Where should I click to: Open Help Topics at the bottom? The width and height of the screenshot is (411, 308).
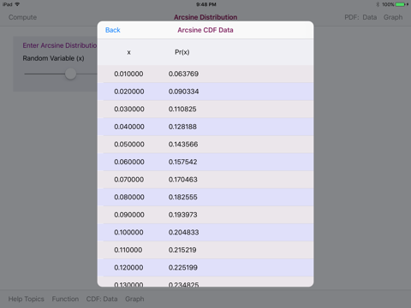[x=27, y=299]
